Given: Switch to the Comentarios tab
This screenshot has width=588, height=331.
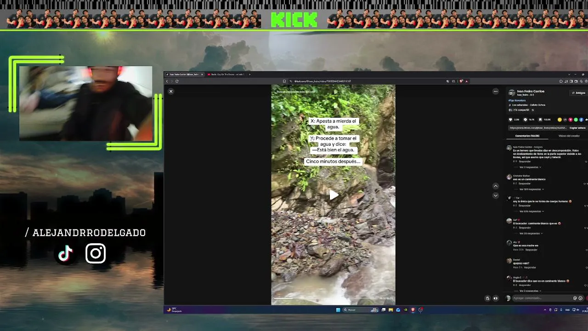Looking at the screenshot, I should pyautogui.click(x=527, y=136).
